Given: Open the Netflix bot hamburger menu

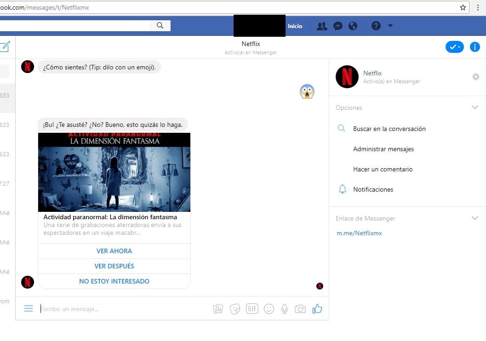Looking at the screenshot, I should pos(29,309).
